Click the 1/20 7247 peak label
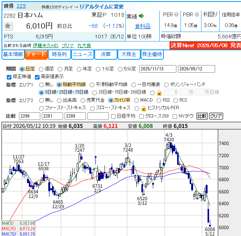 tap(79, 148)
